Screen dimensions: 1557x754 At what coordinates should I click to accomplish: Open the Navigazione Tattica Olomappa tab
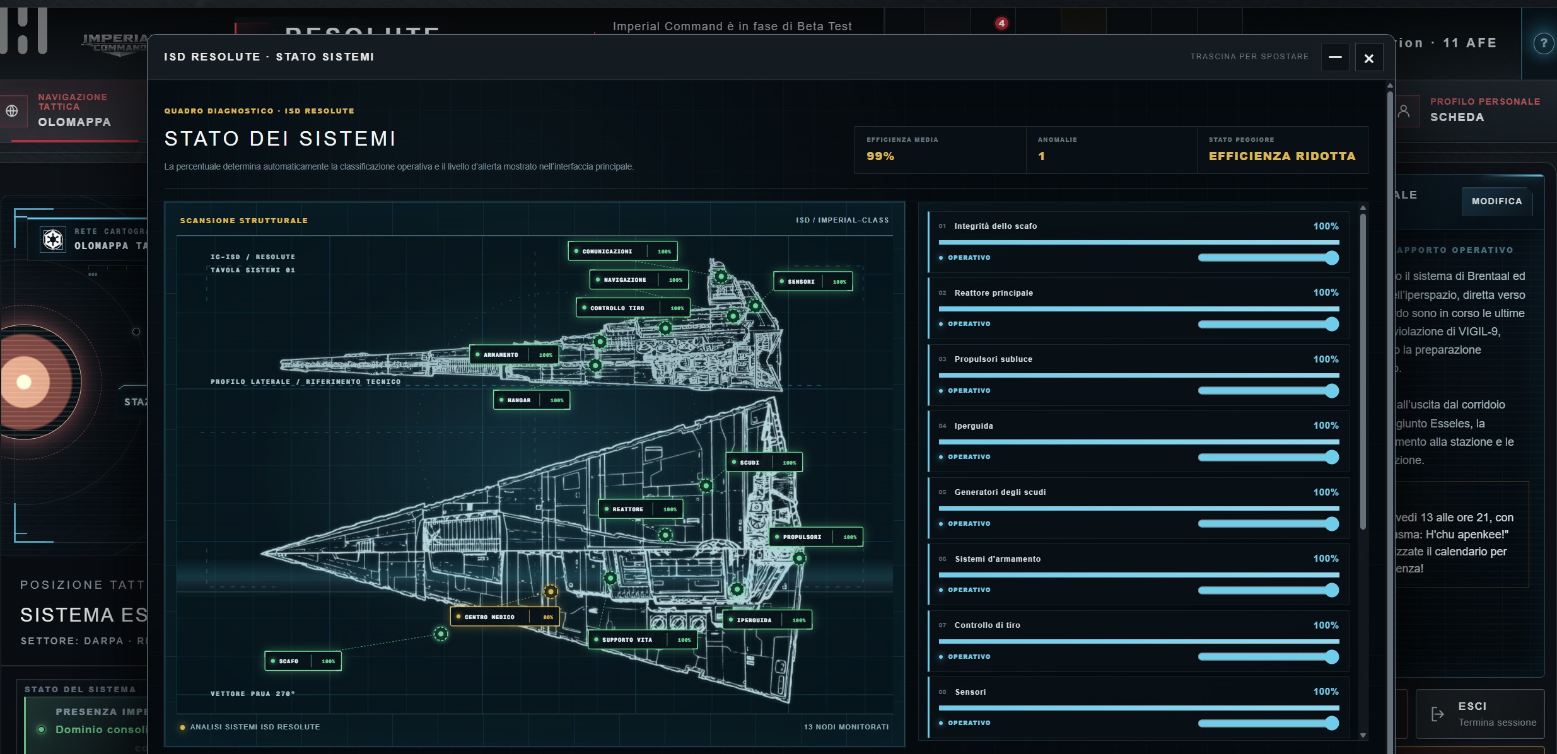tap(73, 111)
